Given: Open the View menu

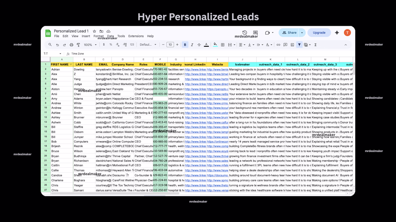Looking at the screenshot, I should 75,36.
